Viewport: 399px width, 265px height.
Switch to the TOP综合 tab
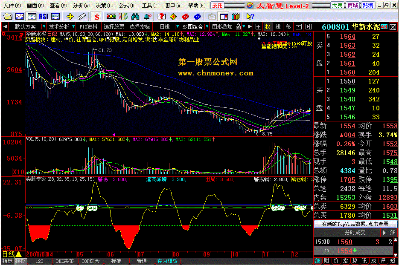click(x=90, y=261)
